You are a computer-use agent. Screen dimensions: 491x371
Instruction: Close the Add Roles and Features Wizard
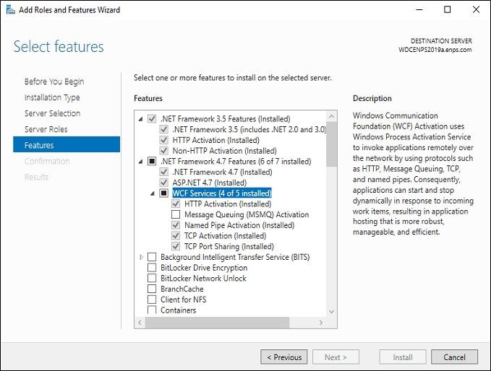tap(476, 9)
